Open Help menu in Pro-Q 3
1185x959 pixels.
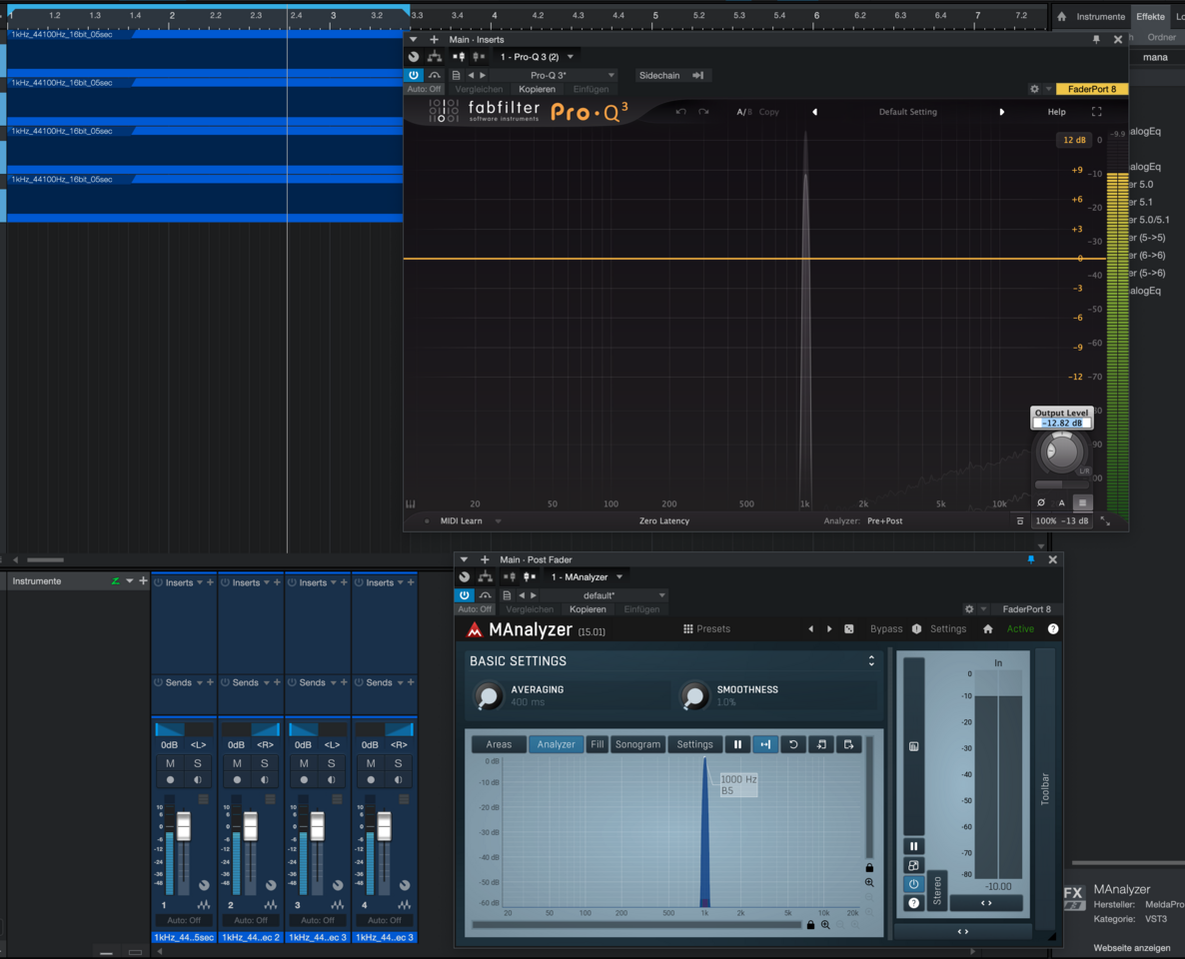click(1056, 112)
